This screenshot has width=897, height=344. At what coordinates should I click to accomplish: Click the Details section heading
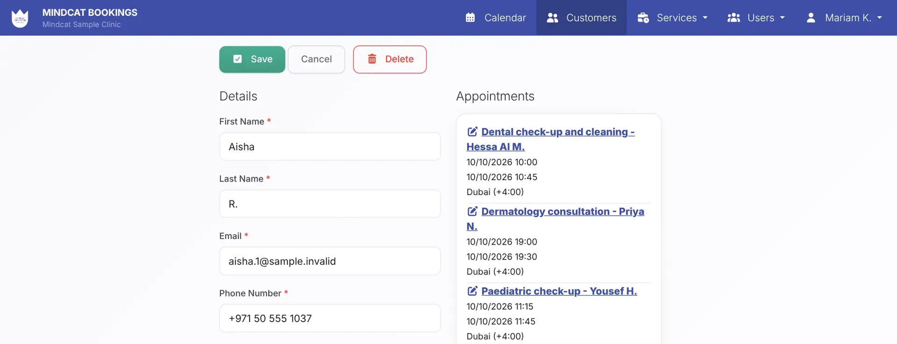click(x=238, y=96)
